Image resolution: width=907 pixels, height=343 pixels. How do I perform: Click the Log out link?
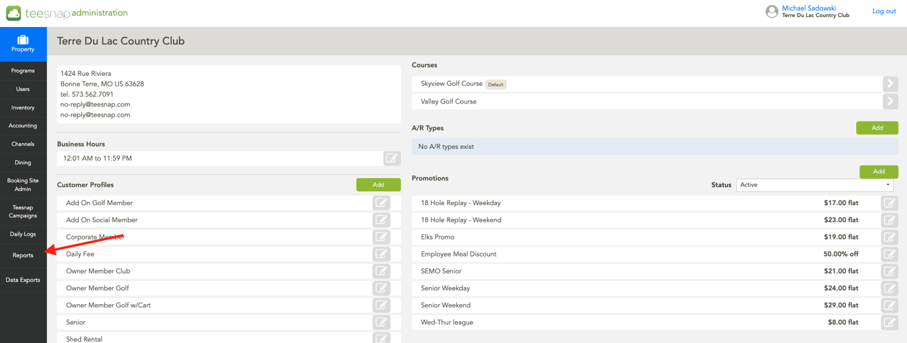click(x=884, y=11)
